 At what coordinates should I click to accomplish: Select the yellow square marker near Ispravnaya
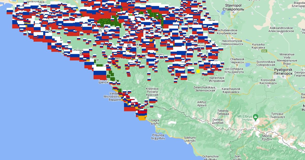pos(198,71)
